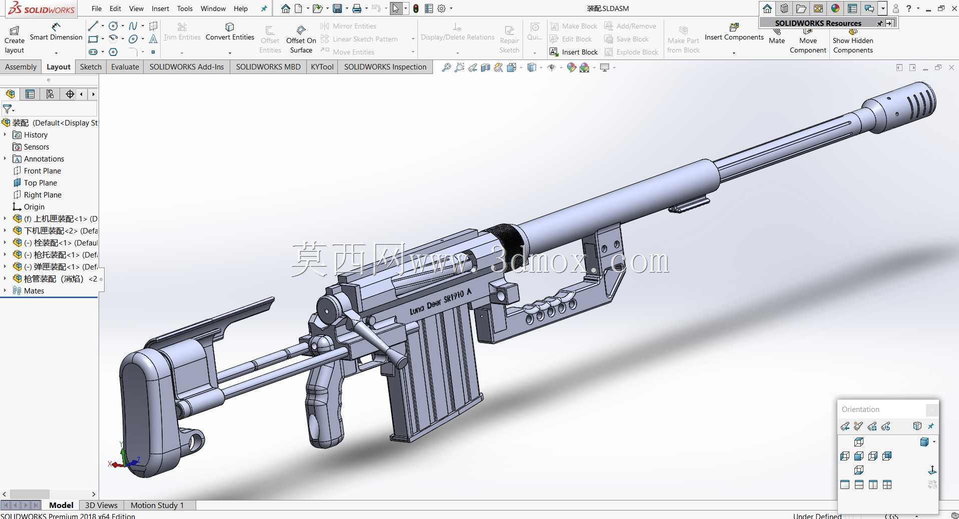The image size is (959, 519).
Task: Click the Zoom to Fit icon
Action: coord(446,67)
